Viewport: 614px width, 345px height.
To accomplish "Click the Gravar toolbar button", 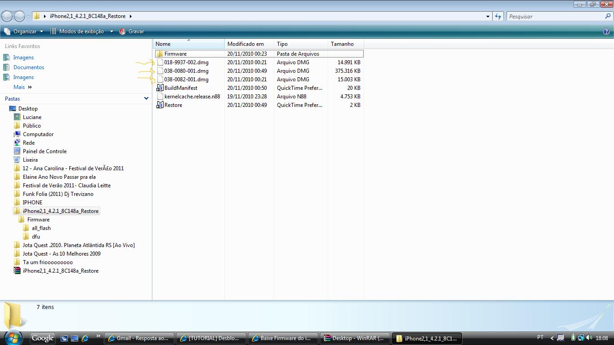I will pyautogui.click(x=132, y=31).
